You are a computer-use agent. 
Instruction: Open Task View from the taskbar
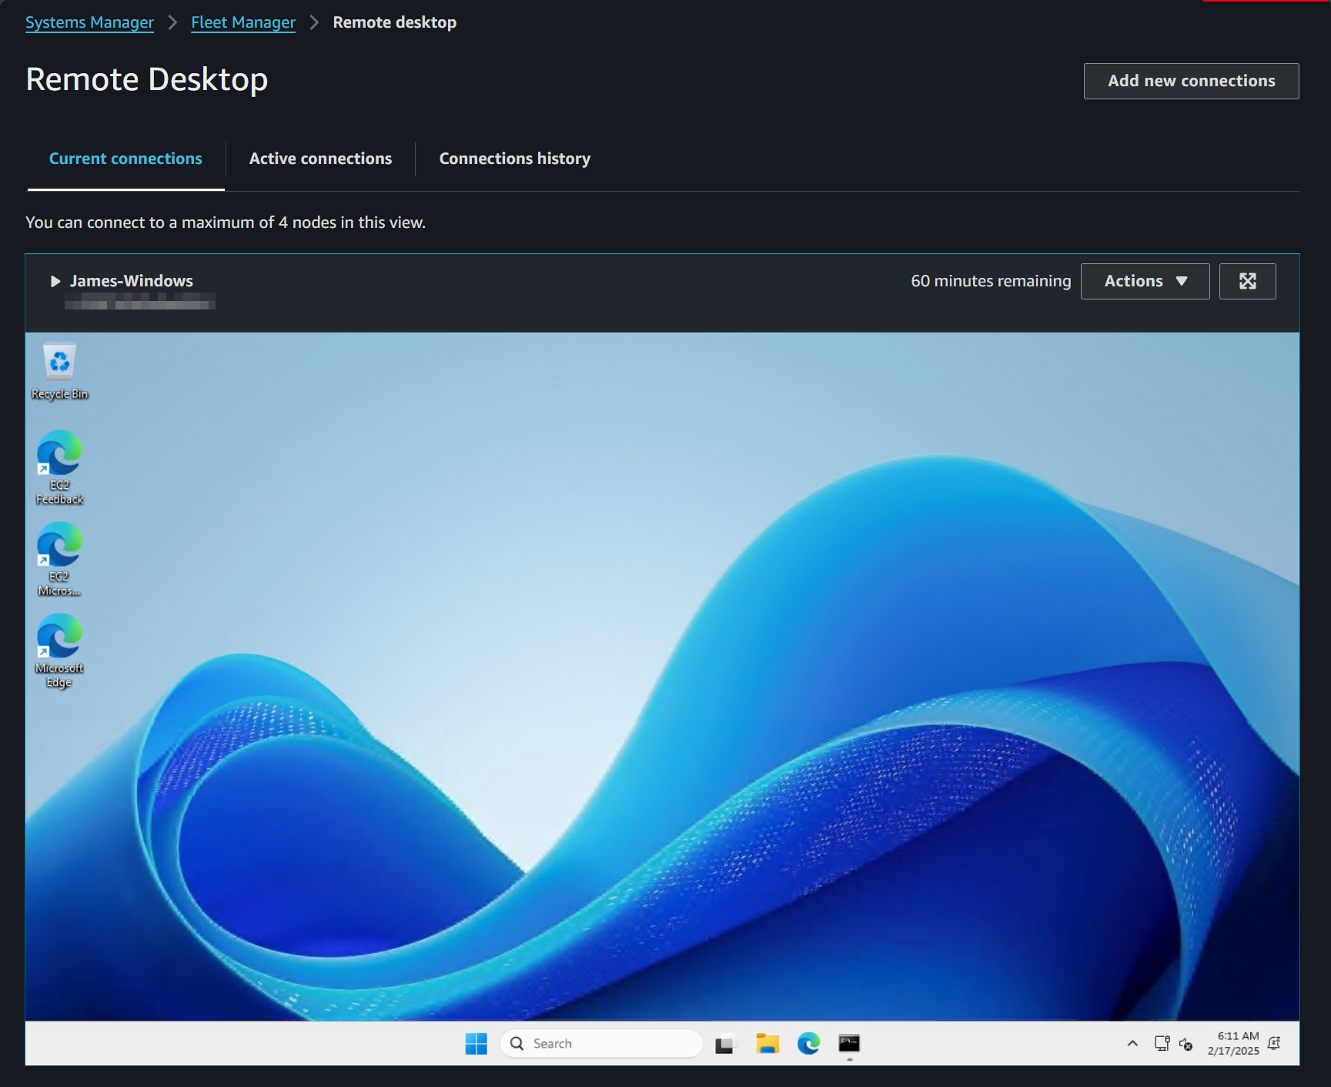coord(724,1043)
